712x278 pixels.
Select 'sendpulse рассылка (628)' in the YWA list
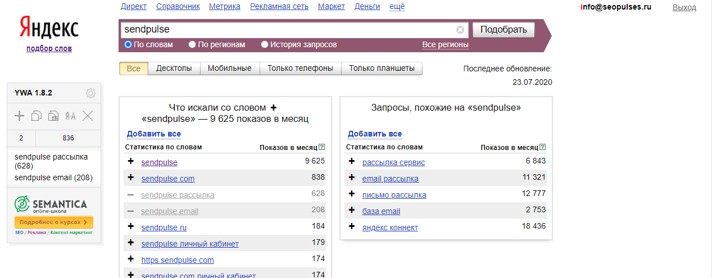pos(51,161)
